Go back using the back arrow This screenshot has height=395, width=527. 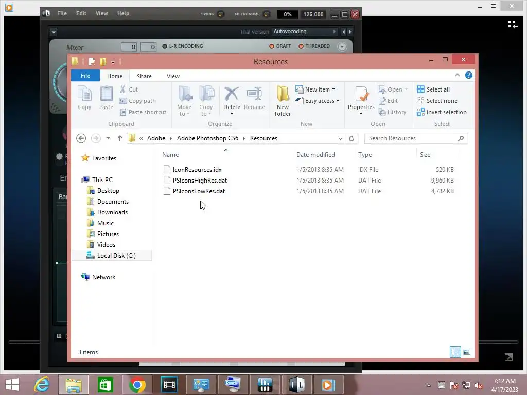81,138
